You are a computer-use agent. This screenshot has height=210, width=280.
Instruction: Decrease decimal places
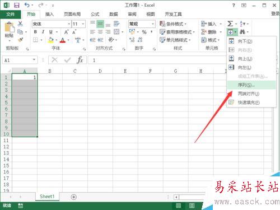pos(140,40)
